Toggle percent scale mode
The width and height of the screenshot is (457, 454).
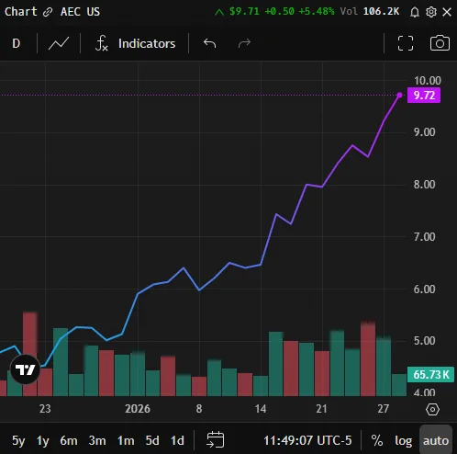click(x=377, y=440)
